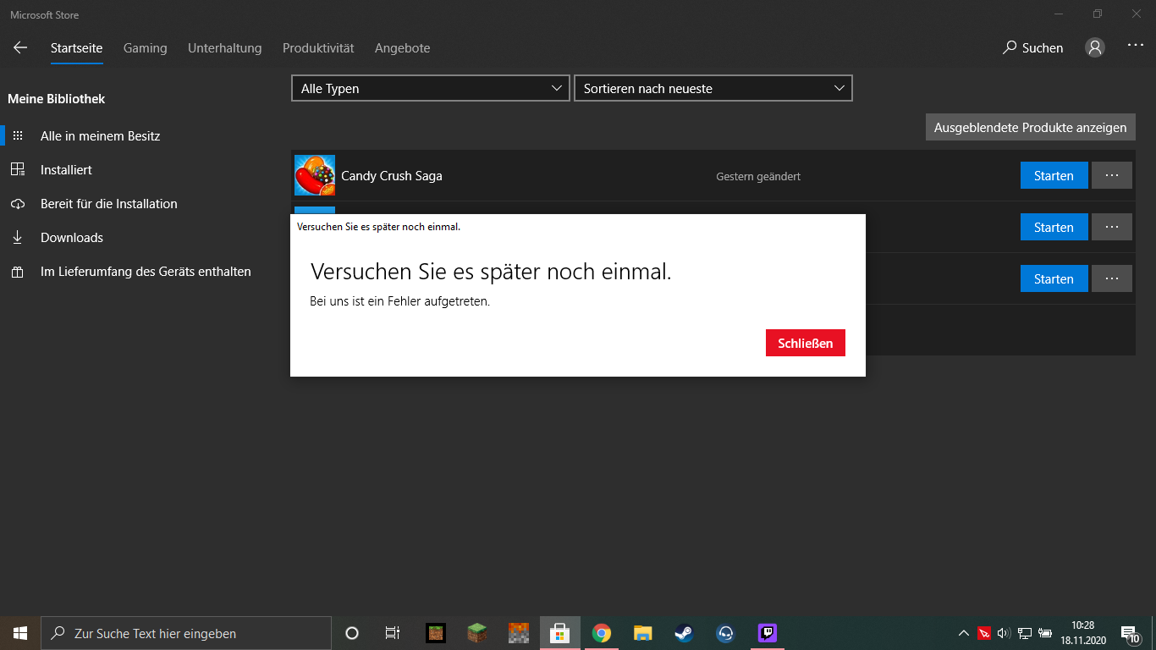Open the Unterhaltung tab
1156x650 pixels.
point(225,48)
